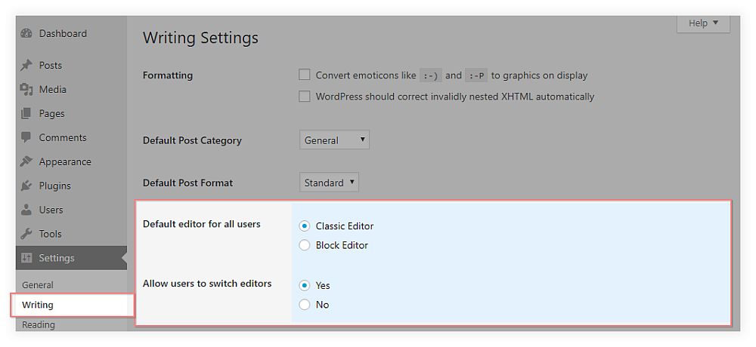The height and width of the screenshot is (347, 756).
Task: Click Allow users to switch editors label
Action: pos(207,284)
